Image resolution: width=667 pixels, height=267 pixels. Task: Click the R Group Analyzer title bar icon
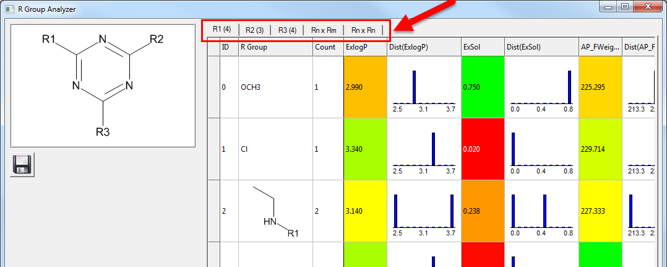10,9
